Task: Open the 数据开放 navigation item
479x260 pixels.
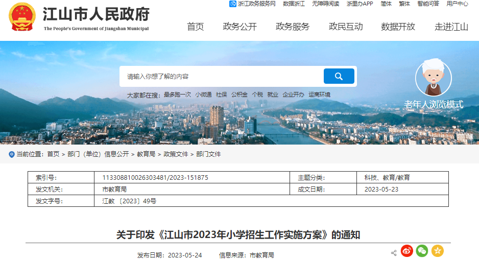Action: click(x=398, y=27)
